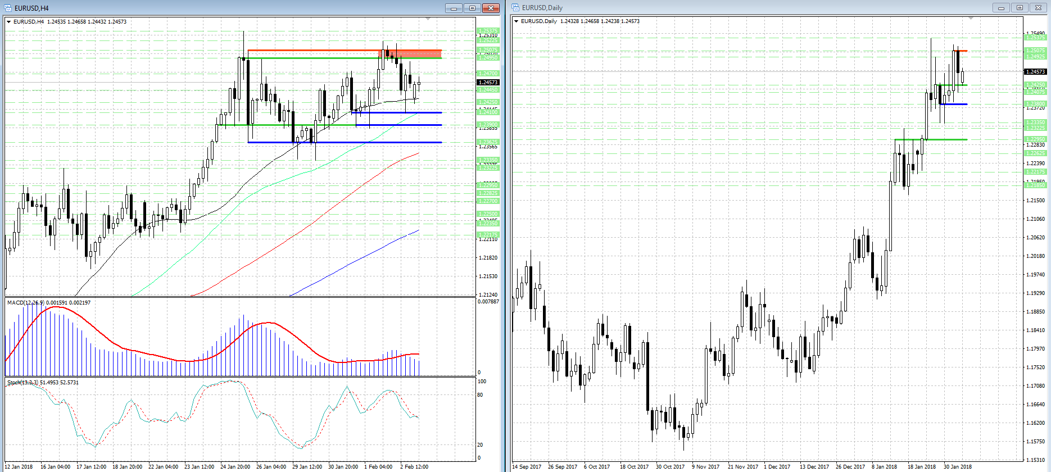Click the EURUSD,H4 title bar text

click(31, 8)
